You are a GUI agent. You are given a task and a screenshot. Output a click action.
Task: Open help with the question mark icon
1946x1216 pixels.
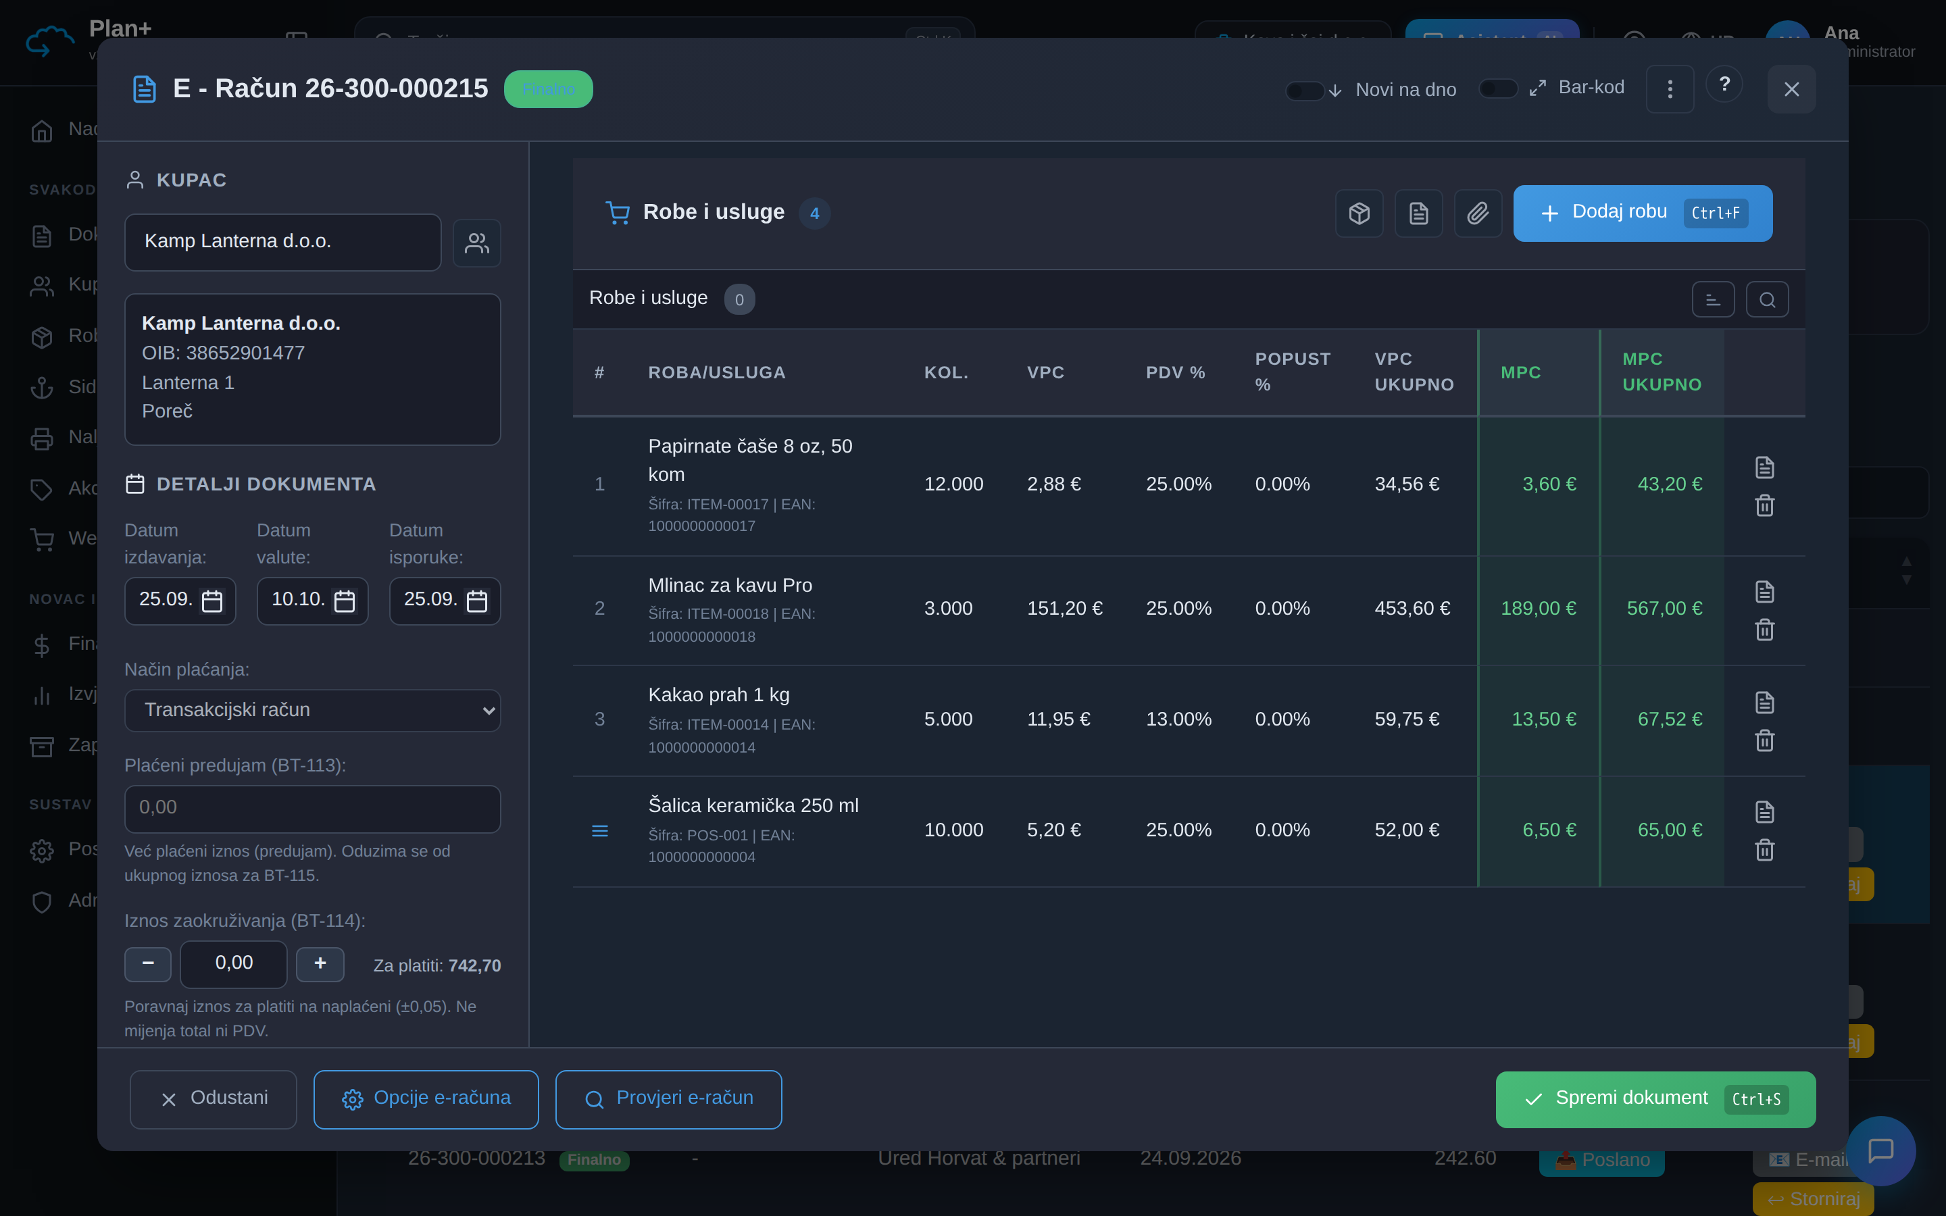coord(1724,84)
